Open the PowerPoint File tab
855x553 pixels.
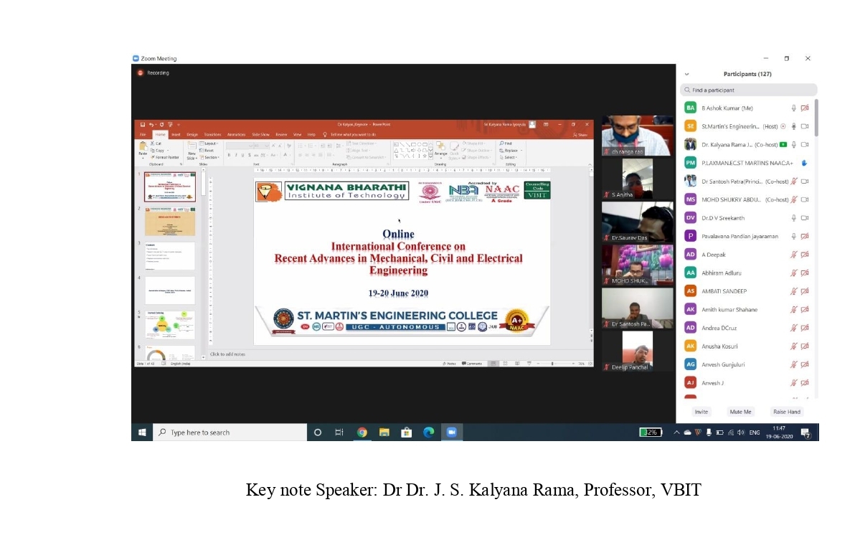click(x=143, y=135)
